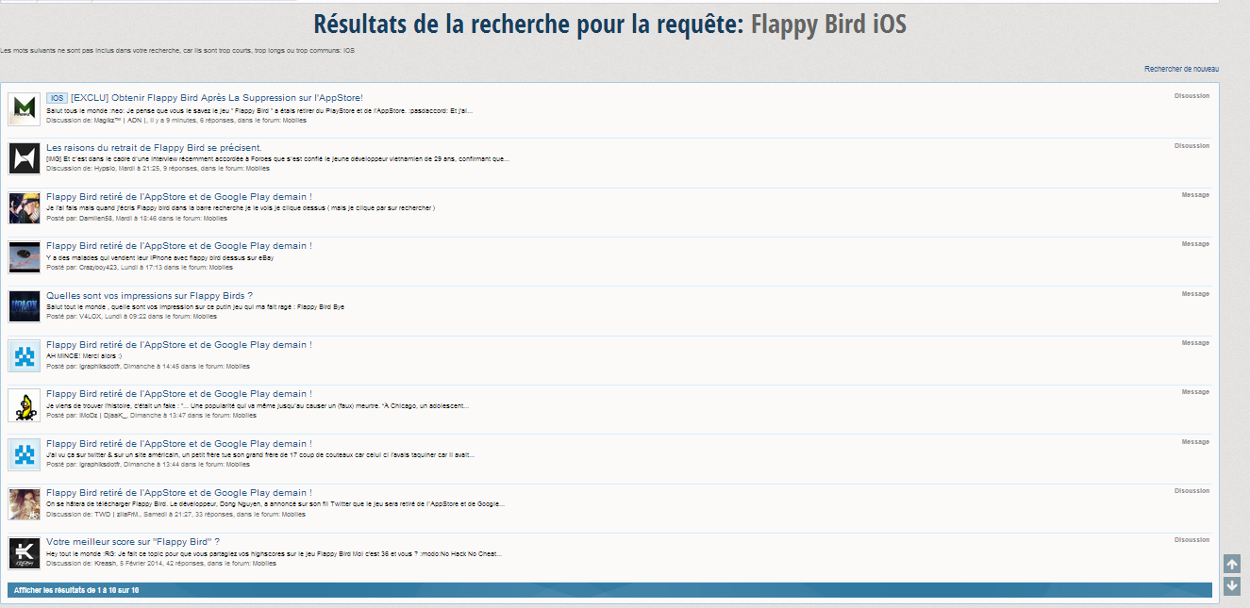Click username 'Magikz™ | ADN |'
The width and height of the screenshot is (1250, 608).
tap(119, 120)
